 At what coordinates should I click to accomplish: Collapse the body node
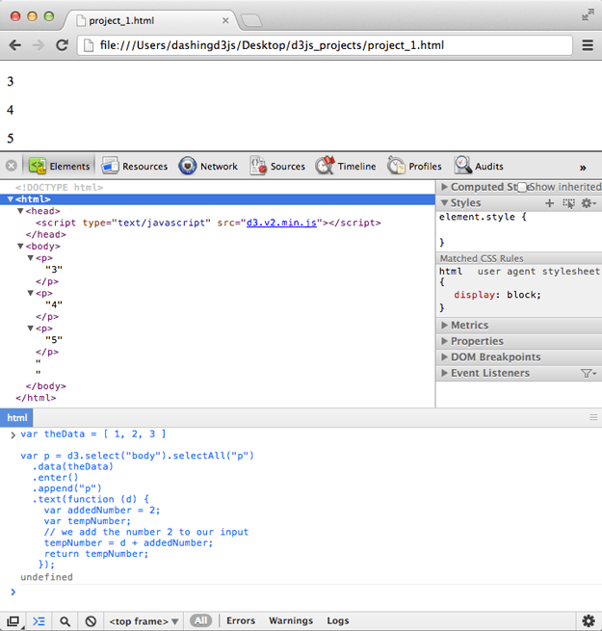click(20, 246)
